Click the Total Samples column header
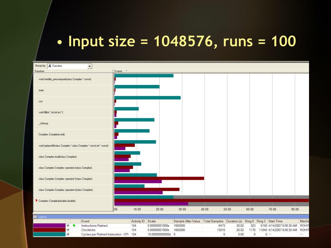331x248 pixels. (x=214, y=221)
